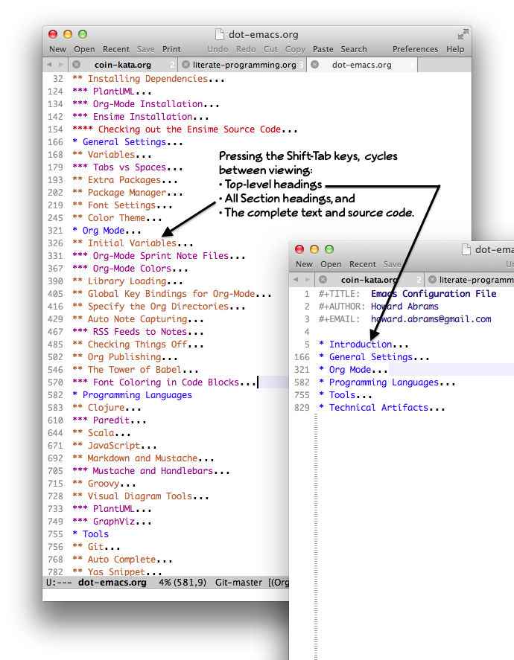
Task: Click Font Coloring in Code Blocks heading
Action: point(164,382)
